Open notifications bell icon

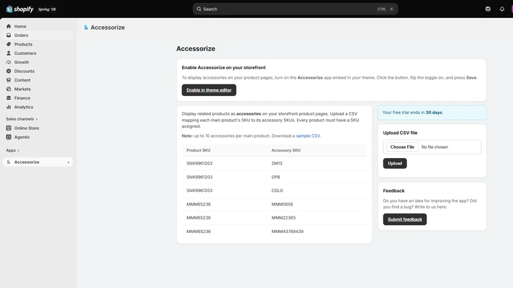502,9
